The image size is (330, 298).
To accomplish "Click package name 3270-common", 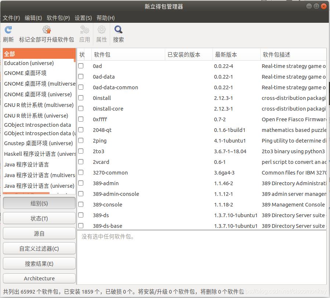I will (x=110, y=172).
